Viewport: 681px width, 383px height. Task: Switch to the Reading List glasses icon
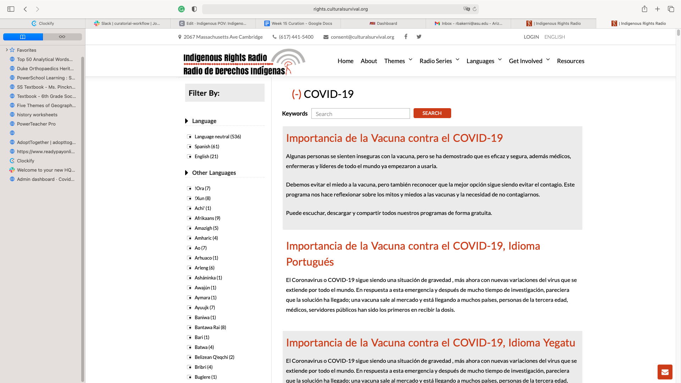[62, 37]
